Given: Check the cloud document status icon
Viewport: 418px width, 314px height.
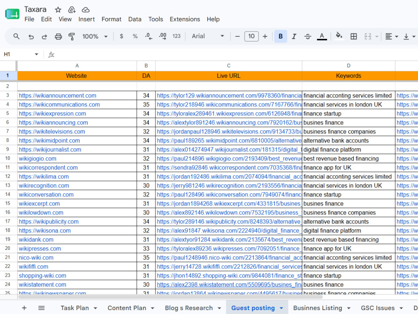Looking at the screenshot, I should coord(86,10).
